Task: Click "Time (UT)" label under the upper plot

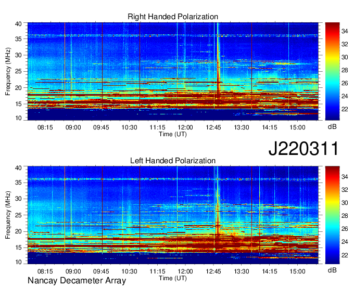Action: 173,134
